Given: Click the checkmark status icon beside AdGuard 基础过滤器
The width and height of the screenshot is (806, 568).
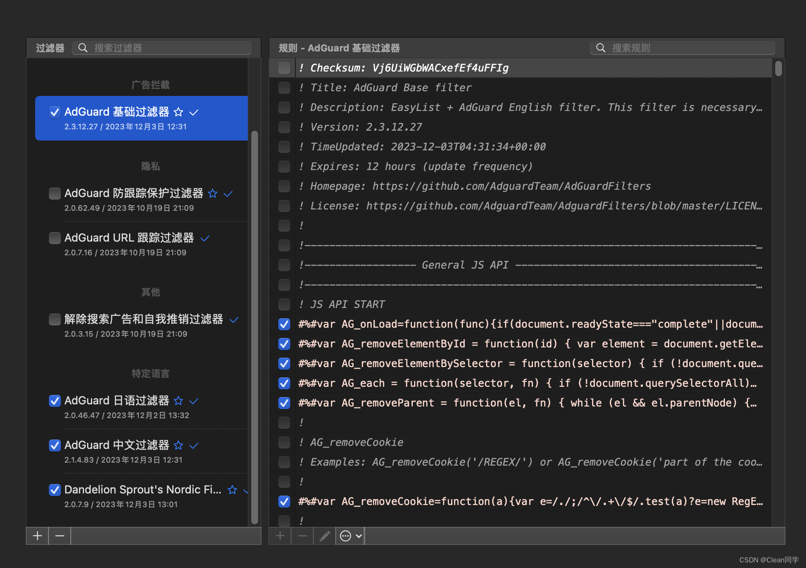Looking at the screenshot, I should [x=194, y=112].
